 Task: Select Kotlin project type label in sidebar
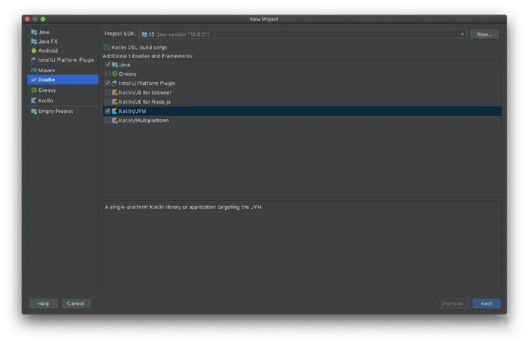pos(46,101)
